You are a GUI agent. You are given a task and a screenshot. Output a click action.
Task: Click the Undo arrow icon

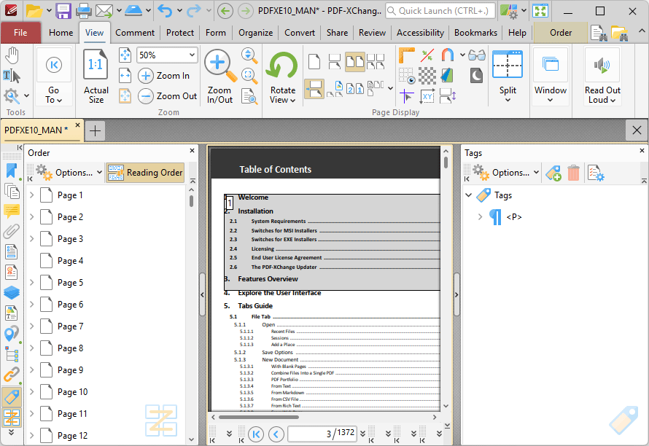pos(165,11)
